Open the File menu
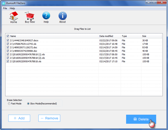Viewport: 168px width, 130px height. tap(5, 8)
